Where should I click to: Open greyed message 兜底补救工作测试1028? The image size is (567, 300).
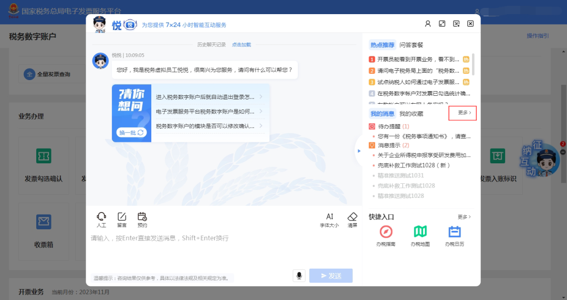[406, 186]
